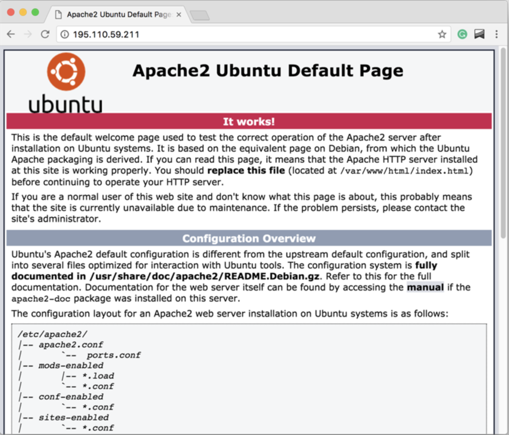This screenshot has width=509, height=435.
Task: Reload the page with the refresh icon
Action: pyautogui.click(x=45, y=34)
